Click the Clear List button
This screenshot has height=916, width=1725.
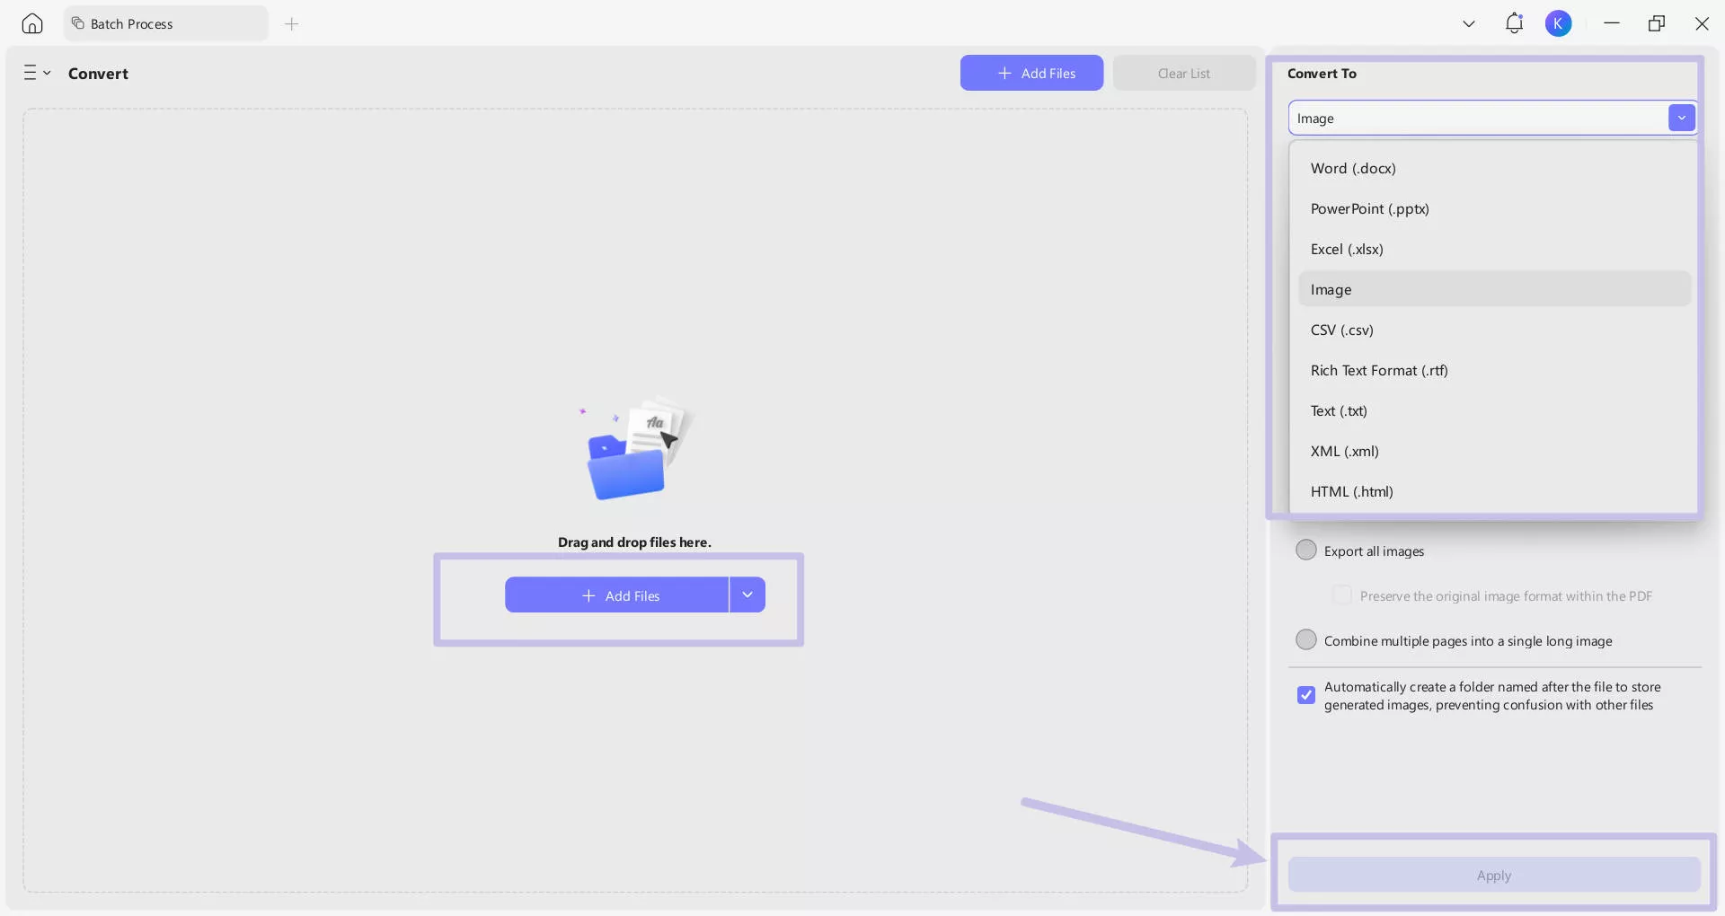tap(1183, 73)
